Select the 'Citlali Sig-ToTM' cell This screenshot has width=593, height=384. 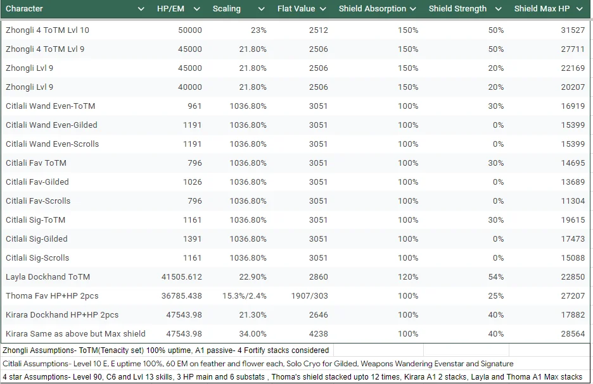point(35,220)
